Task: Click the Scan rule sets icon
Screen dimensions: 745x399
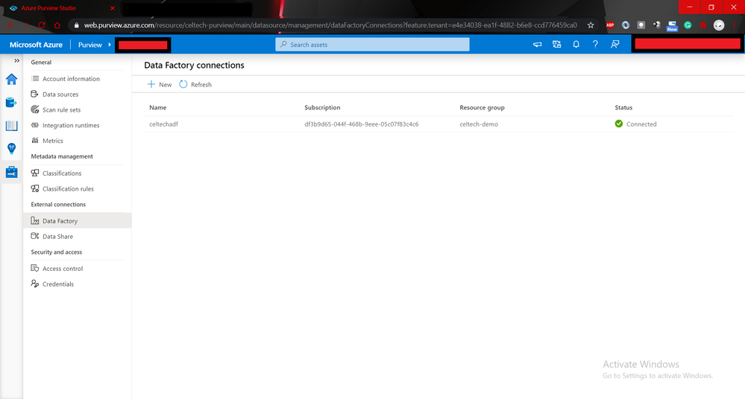Action: tap(35, 109)
